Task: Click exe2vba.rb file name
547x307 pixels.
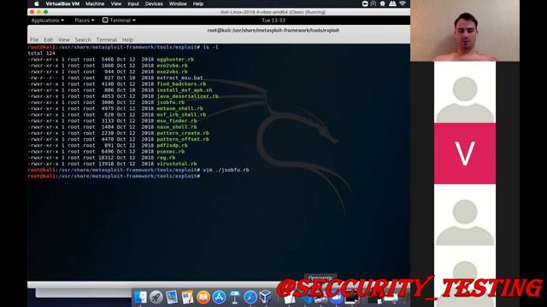Action: coord(172,66)
